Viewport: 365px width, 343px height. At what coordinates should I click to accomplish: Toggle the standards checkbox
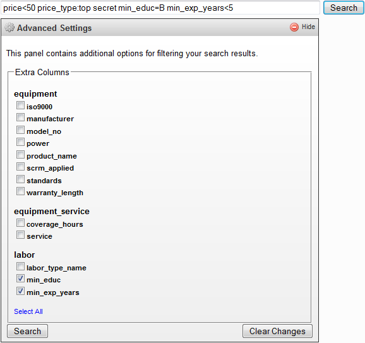click(20, 179)
